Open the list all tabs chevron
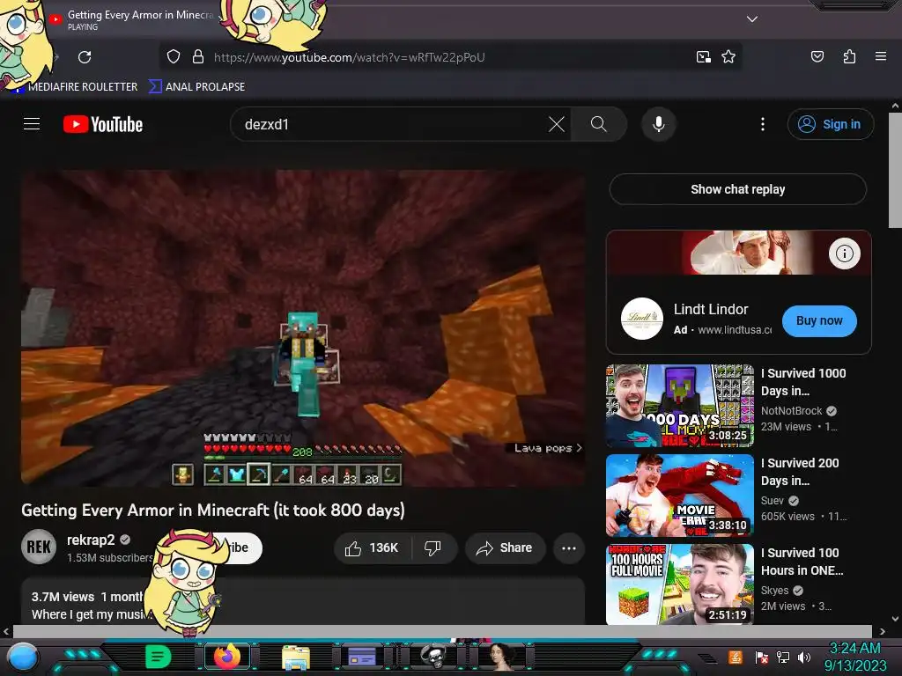The width and height of the screenshot is (902, 676). (752, 19)
